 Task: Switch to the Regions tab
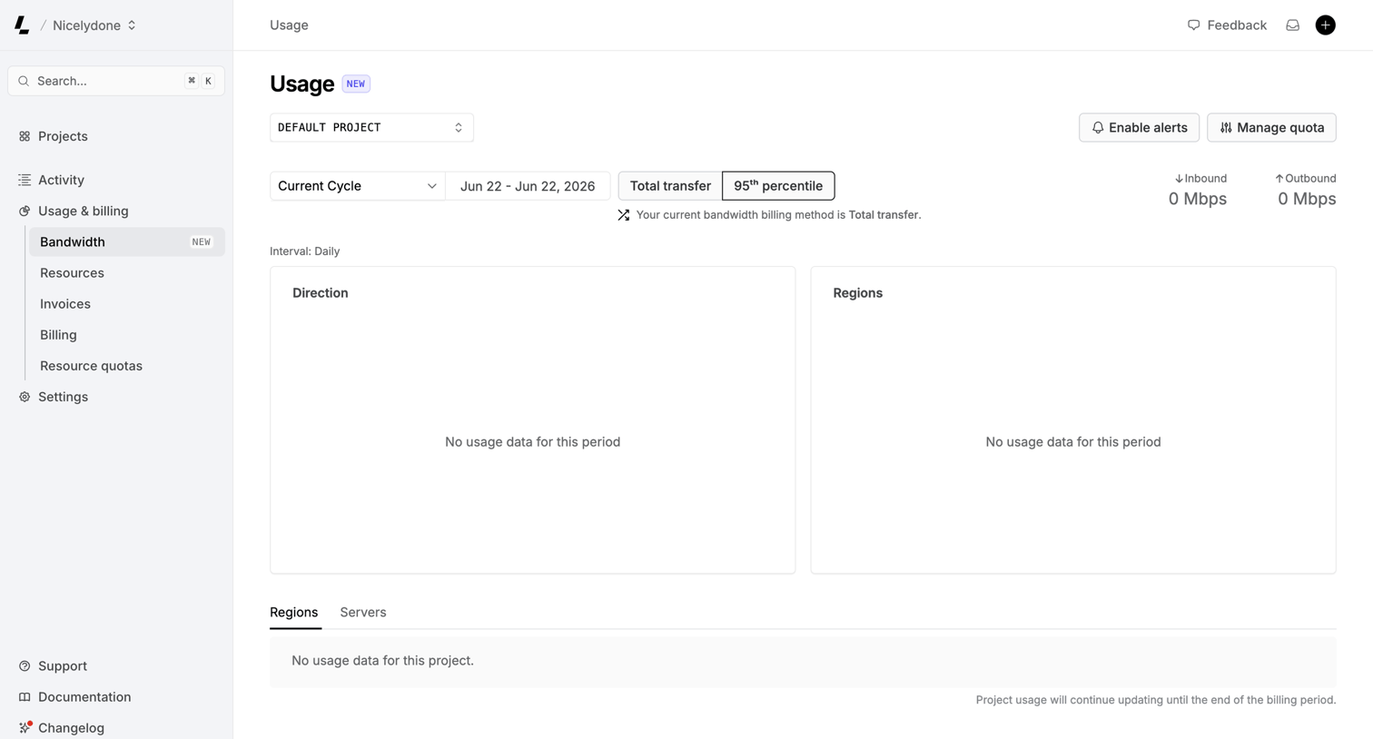[x=294, y=612]
